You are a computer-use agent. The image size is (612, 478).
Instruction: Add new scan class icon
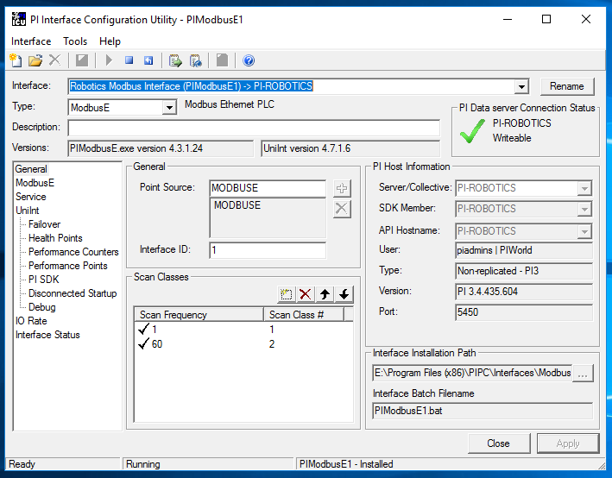point(286,294)
